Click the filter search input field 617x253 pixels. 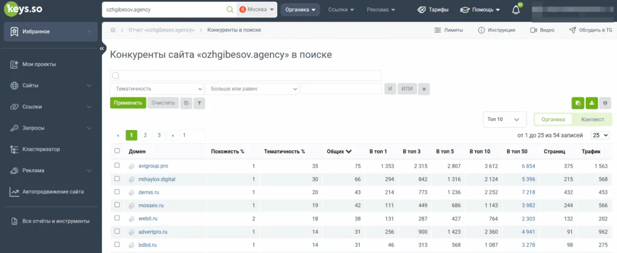click(246, 75)
